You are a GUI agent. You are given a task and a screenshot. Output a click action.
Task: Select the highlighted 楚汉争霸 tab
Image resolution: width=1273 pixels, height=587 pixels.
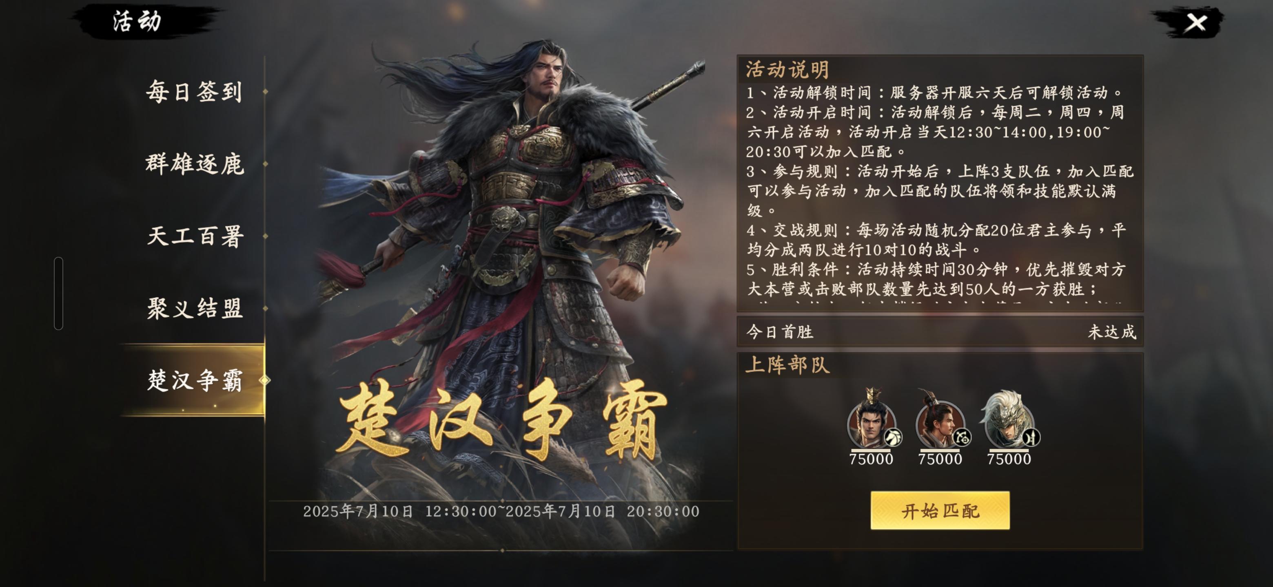(194, 380)
